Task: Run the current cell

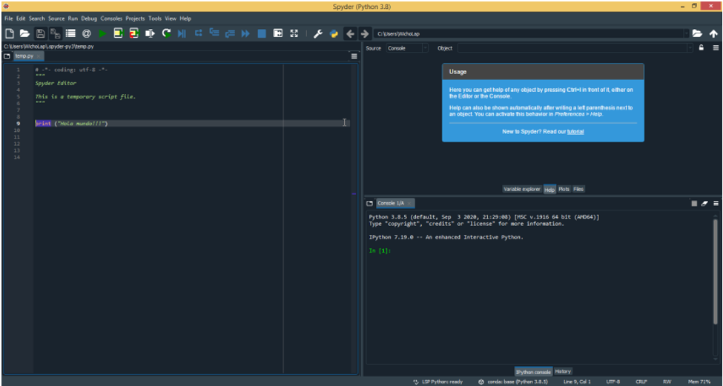Action: click(119, 33)
